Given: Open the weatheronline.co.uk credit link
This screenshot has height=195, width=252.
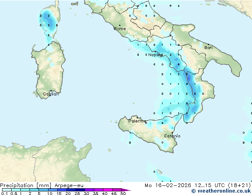Looking at the screenshot, I should [x=221, y=191].
